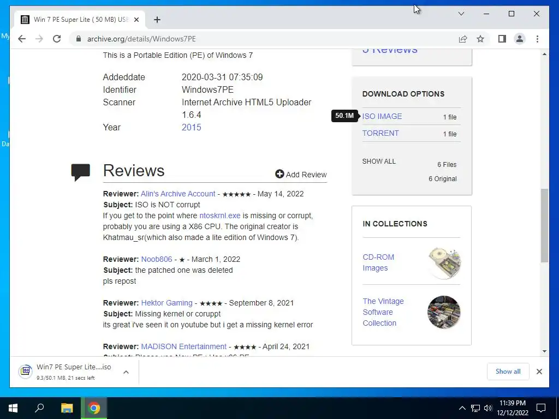This screenshot has height=419, width=559.
Task: Click the 6 Files count text
Action: pos(447,165)
